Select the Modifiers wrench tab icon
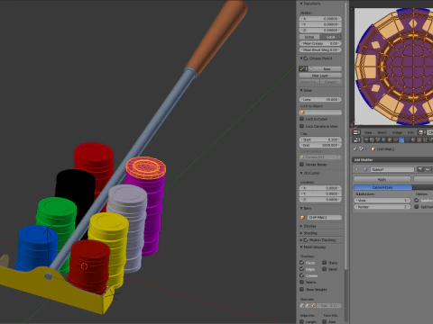Screen dimensions: 433x324 point(401,140)
